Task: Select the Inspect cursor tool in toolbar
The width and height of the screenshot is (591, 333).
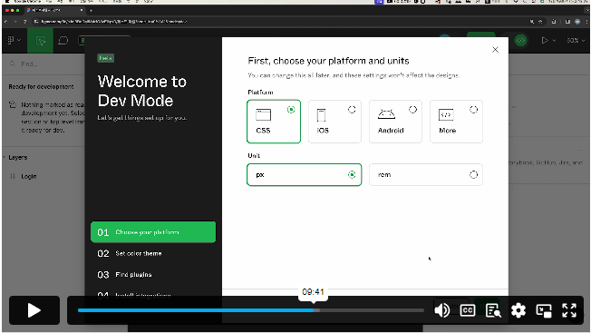Action: [x=40, y=40]
